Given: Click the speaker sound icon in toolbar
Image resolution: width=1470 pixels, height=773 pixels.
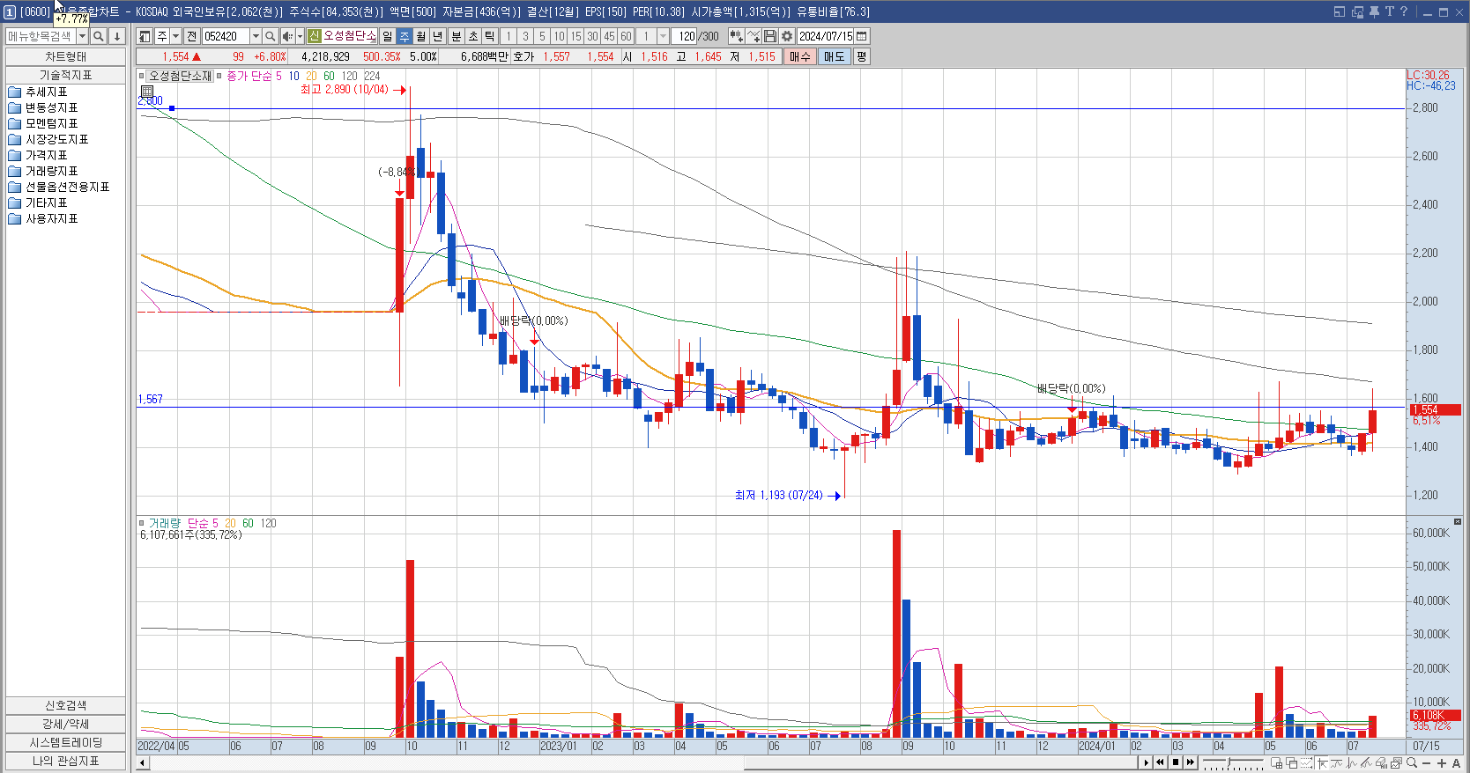Looking at the screenshot, I should coord(286,36).
